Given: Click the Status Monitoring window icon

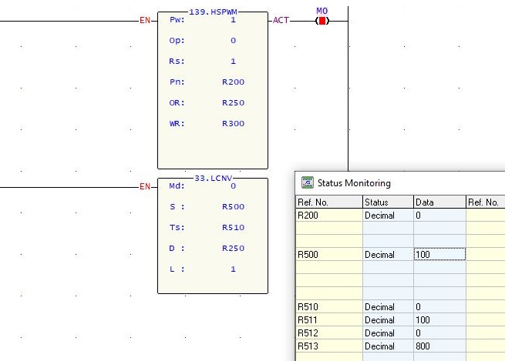Looking at the screenshot, I should point(307,183).
